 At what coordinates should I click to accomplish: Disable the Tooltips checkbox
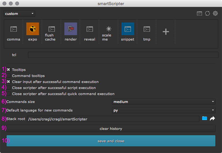pos(9,70)
